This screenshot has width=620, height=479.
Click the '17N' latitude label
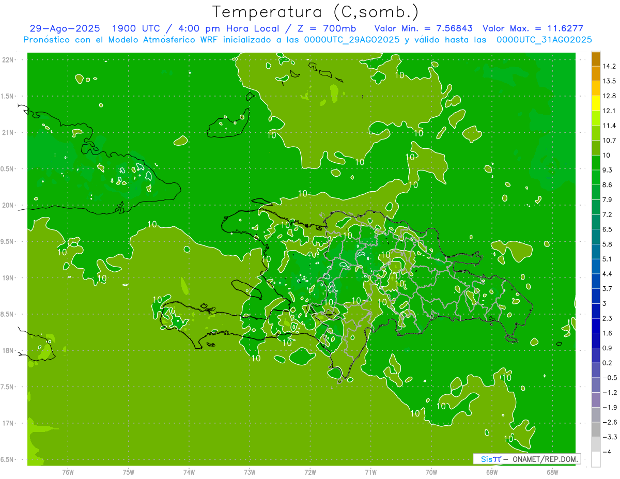coord(7,423)
